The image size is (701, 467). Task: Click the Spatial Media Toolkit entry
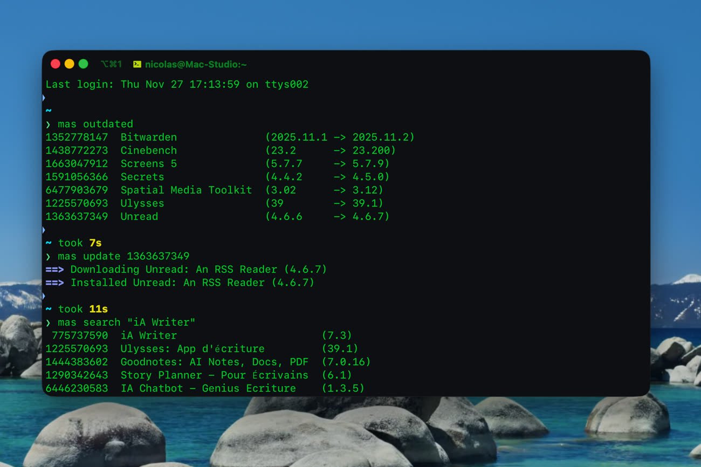[186, 190]
